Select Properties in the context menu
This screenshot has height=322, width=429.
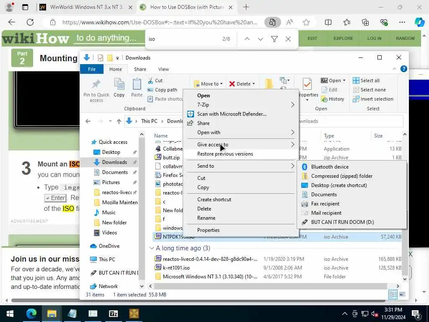(241, 230)
